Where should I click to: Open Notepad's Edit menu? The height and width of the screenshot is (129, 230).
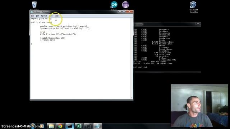click(x=37, y=16)
